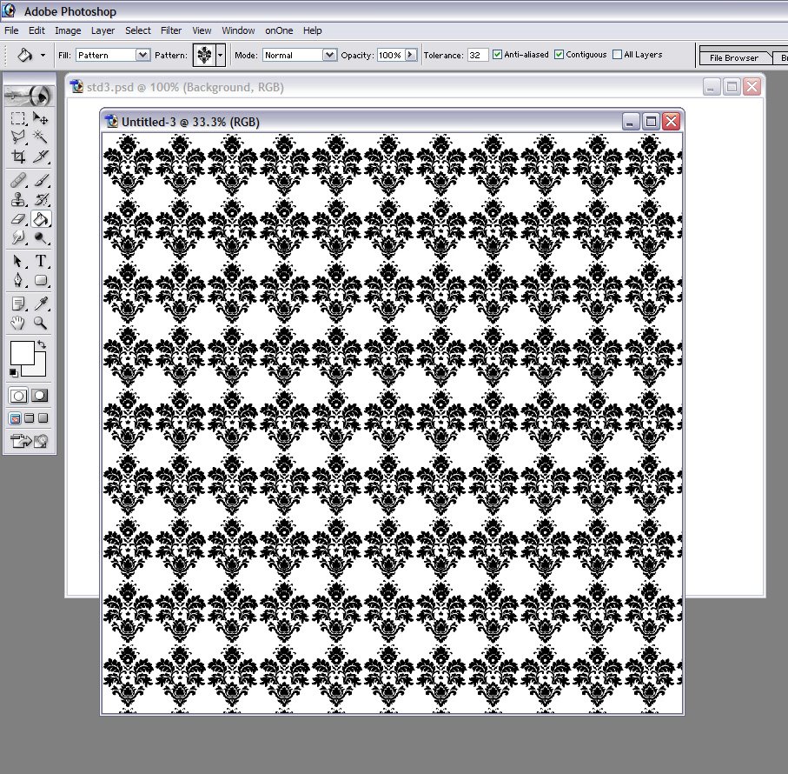Screen dimensions: 788x774
Task: Switch to the File Browser tab
Action: [x=734, y=58]
